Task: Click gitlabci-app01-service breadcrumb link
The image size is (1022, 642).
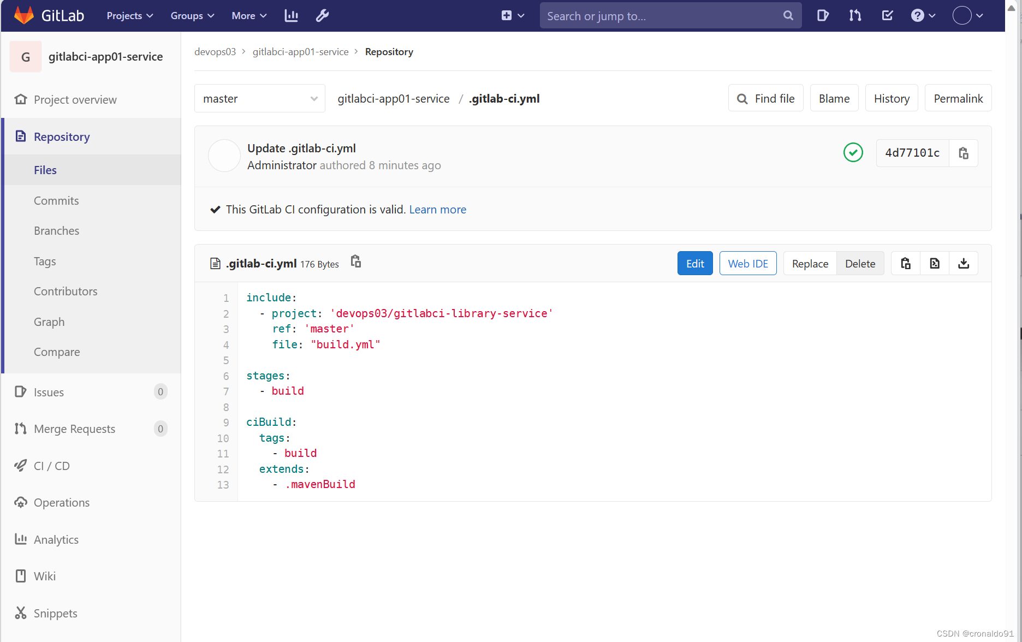Action: click(300, 51)
